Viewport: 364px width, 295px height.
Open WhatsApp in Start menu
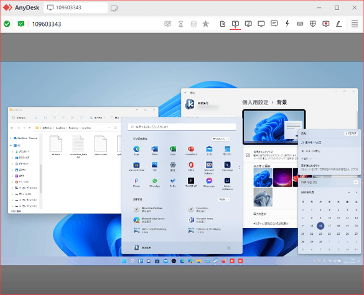click(154, 183)
